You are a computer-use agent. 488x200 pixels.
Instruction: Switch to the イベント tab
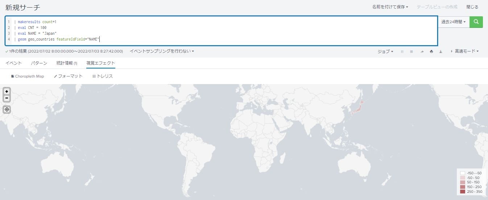[x=14, y=63]
